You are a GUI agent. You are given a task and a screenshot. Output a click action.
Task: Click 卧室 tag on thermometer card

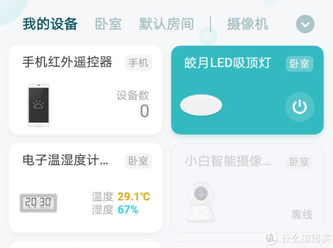(138, 161)
